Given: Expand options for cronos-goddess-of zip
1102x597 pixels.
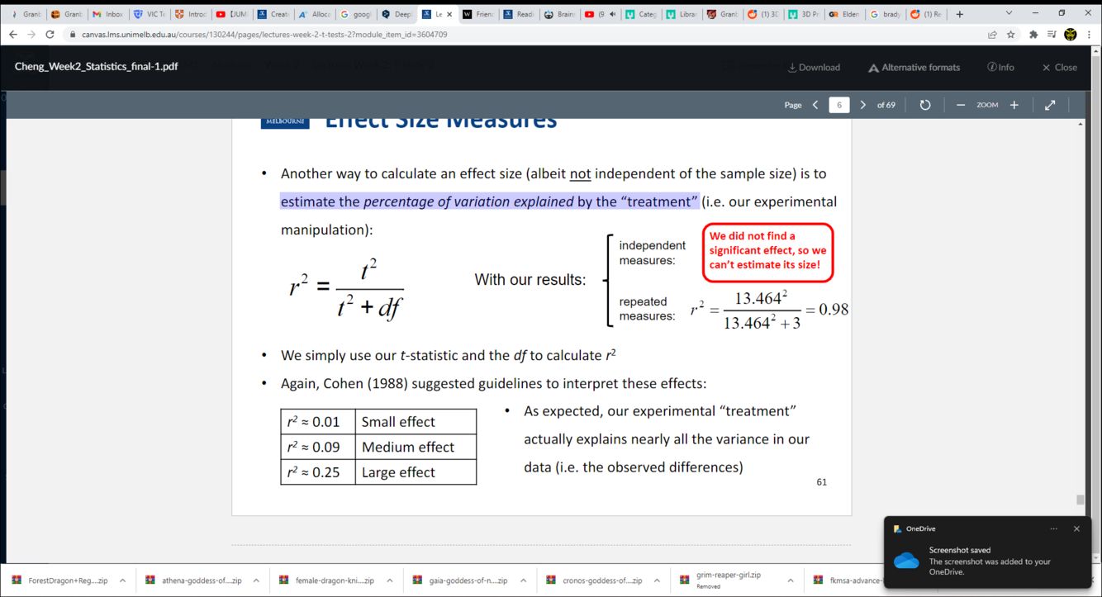Looking at the screenshot, I should [658, 580].
